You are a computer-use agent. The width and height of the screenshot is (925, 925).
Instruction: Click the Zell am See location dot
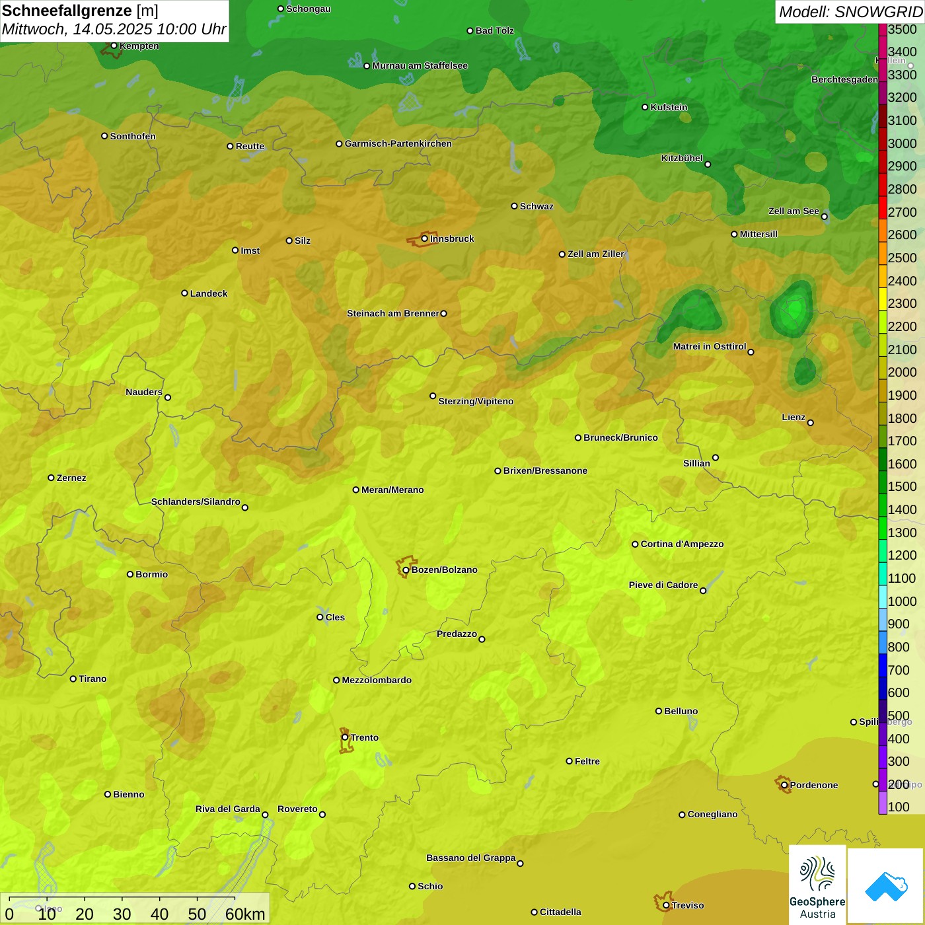coord(824,217)
